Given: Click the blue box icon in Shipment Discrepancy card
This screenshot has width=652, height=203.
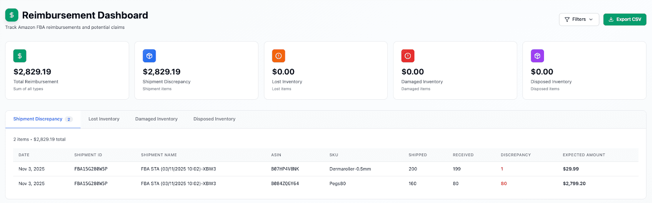Looking at the screenshot, I should coord(149,56).
